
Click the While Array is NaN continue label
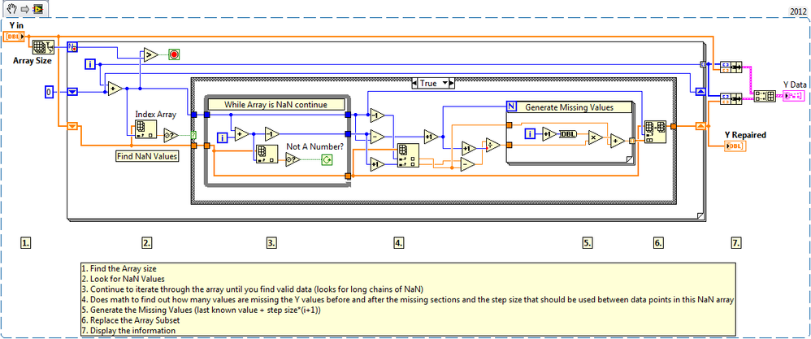click(x=275, y=105)
